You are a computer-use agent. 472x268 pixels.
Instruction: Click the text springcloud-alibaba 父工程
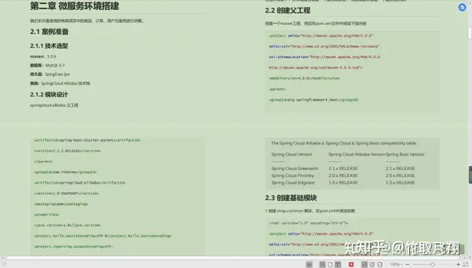54,105
